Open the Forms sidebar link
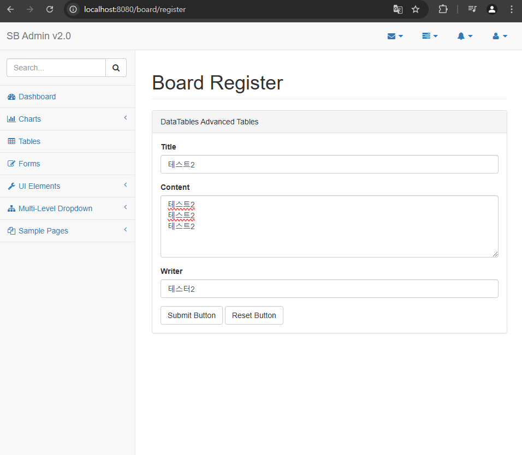 (x=68, y=164)
